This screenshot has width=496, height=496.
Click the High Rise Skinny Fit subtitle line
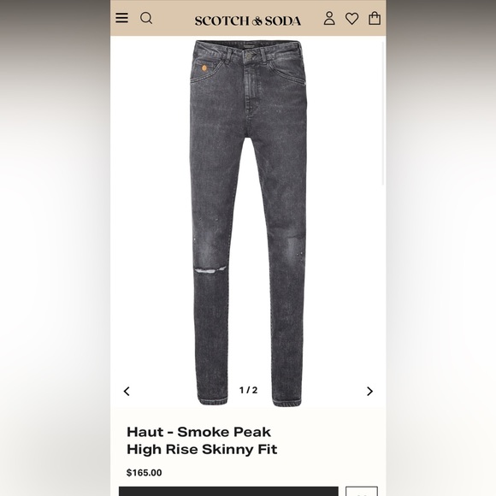click(x=202, y=449)
